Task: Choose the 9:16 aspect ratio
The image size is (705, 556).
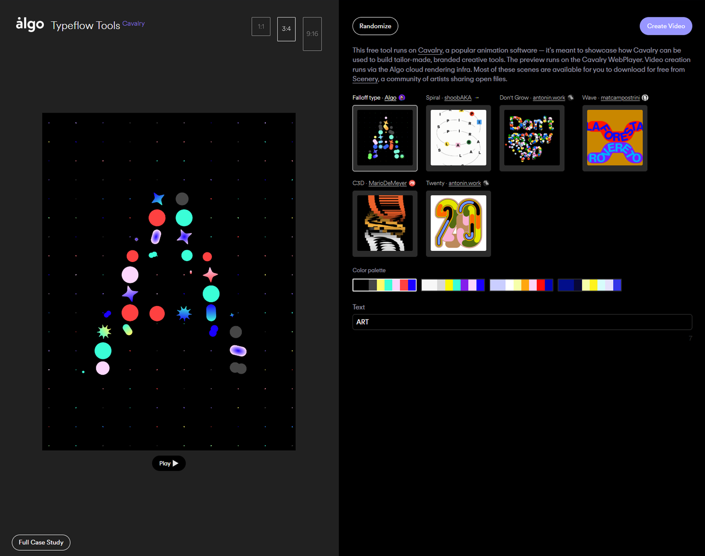Action: coord(312,34)
